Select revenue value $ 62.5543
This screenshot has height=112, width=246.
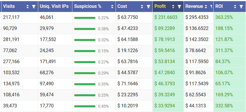tap(196, 95)
